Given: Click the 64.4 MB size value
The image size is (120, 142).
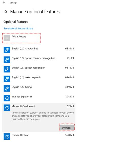Looking at the screenshot, I should (69, 77).
